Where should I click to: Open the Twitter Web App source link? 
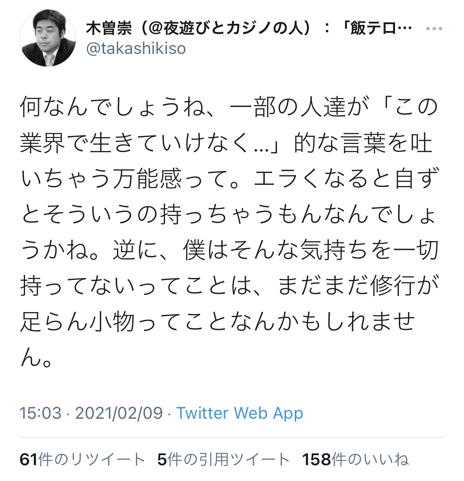240,413
